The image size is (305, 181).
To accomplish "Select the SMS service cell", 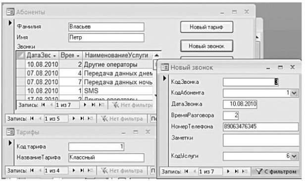I will 118,91.
